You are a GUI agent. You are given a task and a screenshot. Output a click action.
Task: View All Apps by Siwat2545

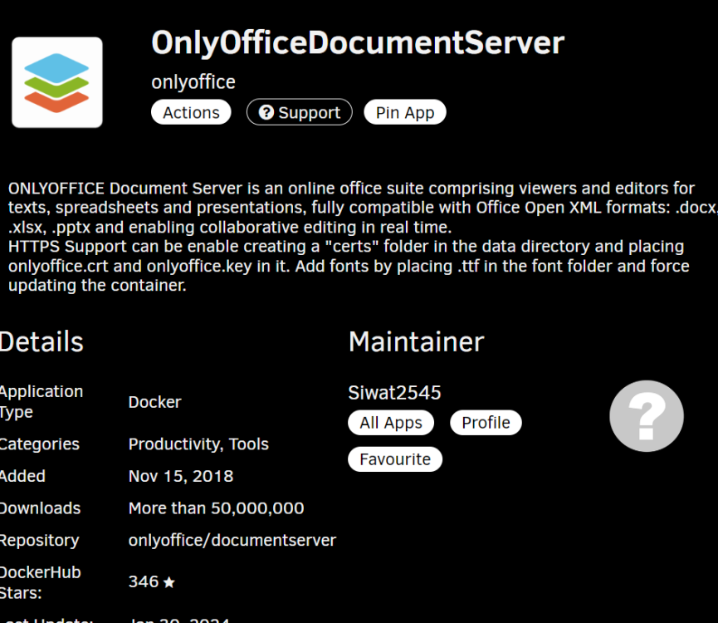coord(391,422)
